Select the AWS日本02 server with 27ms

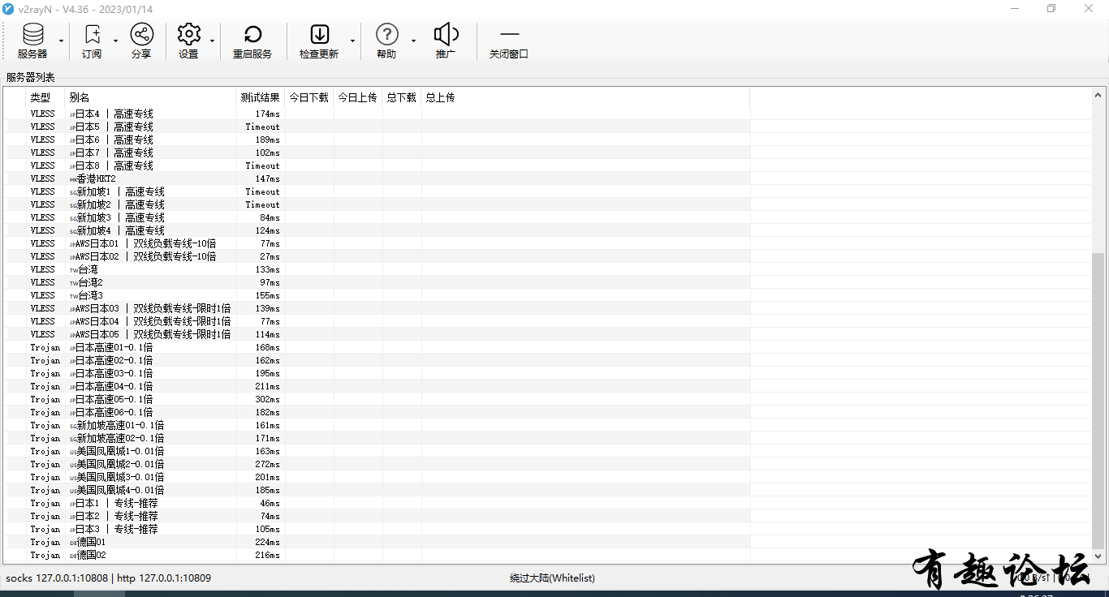point(146,256)
